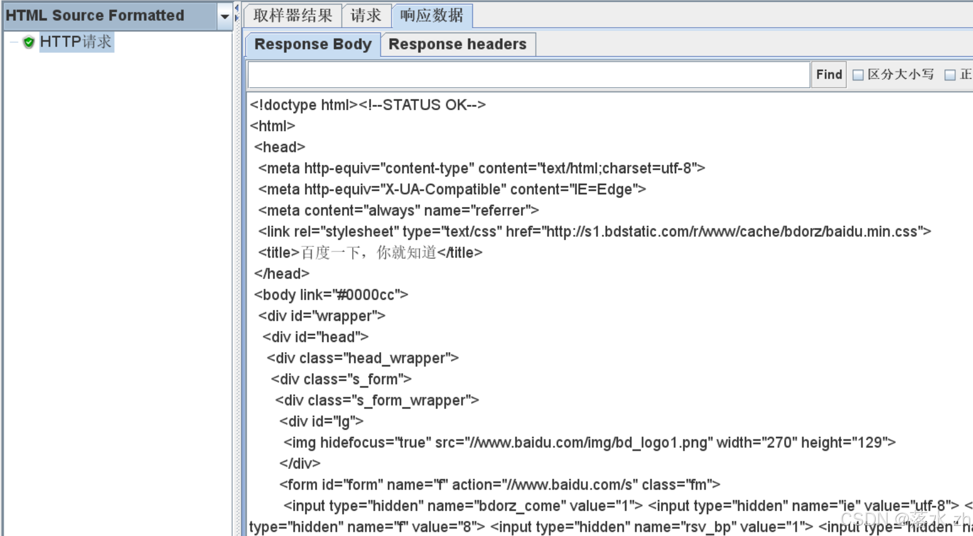This screenshot has height=536, width=973.
Task: Click the X-UA-Compatible meta line
Action: (x=452, y=190)
